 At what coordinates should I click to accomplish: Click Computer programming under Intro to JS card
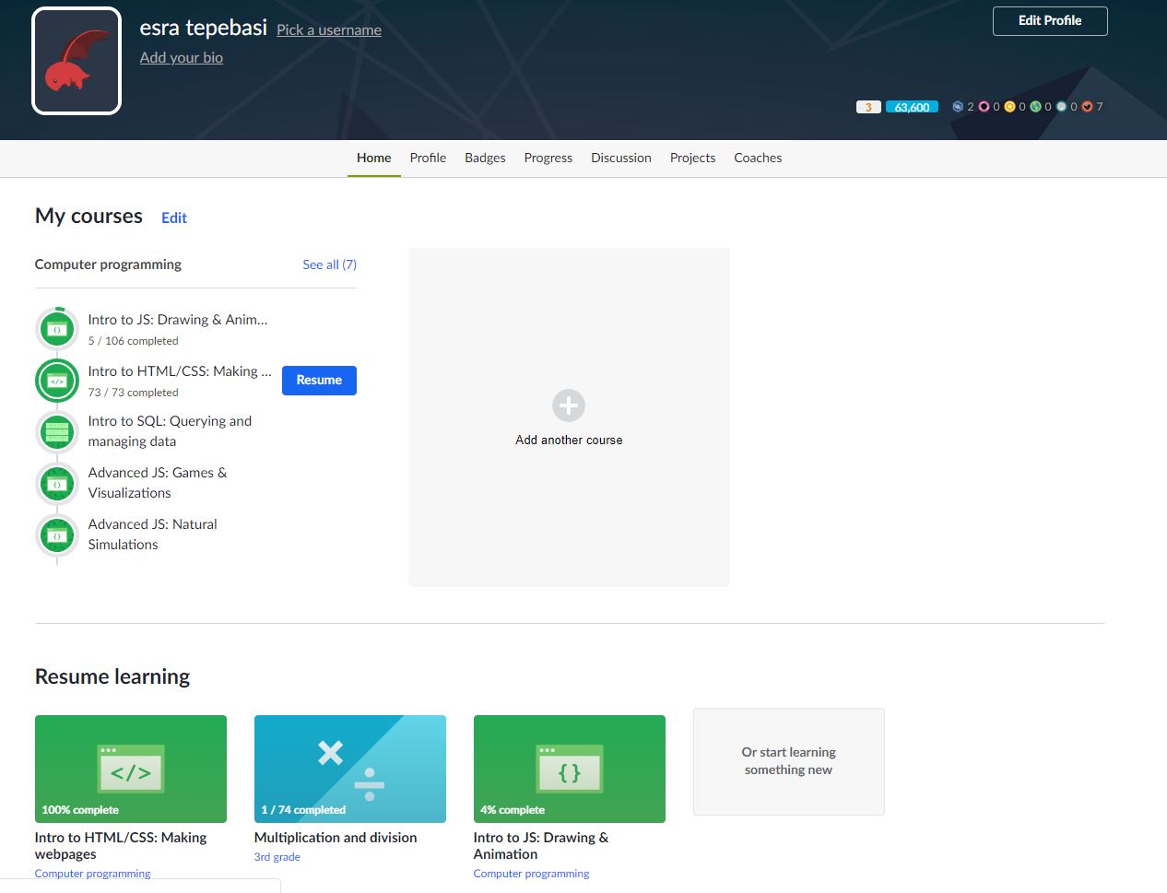(x=531, y=874)
